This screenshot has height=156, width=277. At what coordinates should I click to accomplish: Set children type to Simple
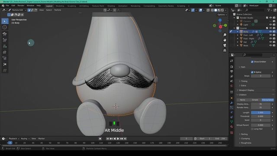(x=255, y=100)
